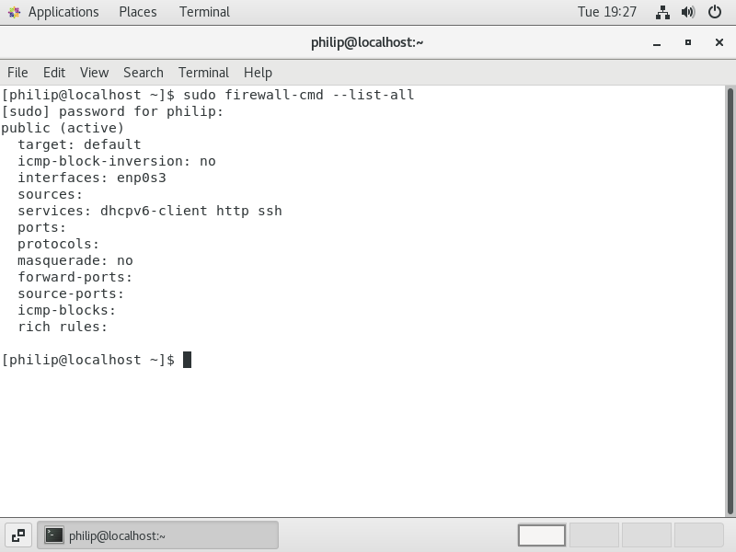The height and width of the screenshot is (552, 736).
Task: Click the terminal icon in taskbar entry
Action: pyautogui.click(x=54, y=535)
